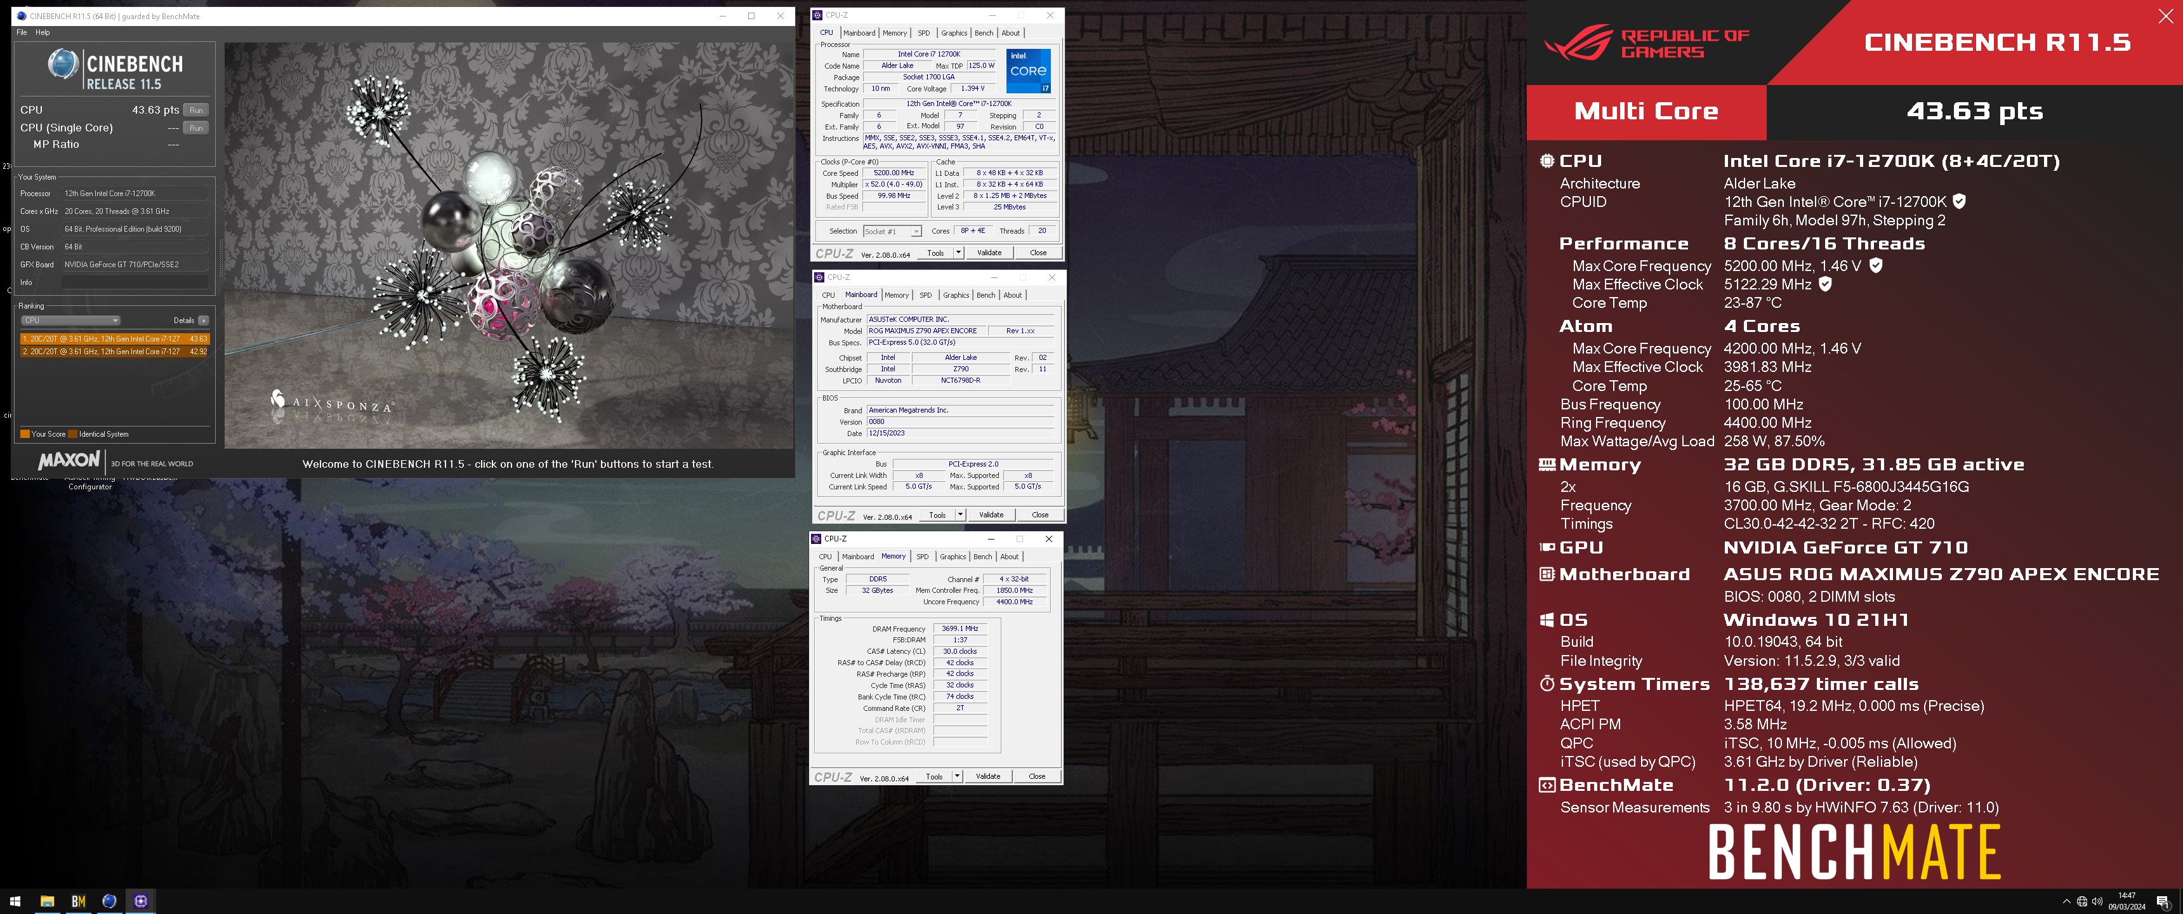
Task: Open File Explorer from the taskbar
Action: (48, 901)
